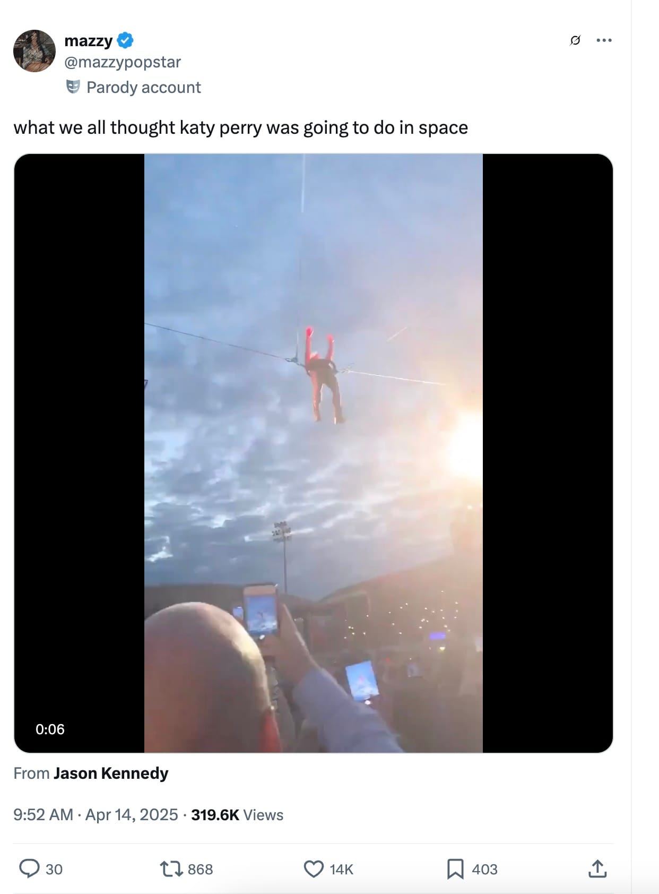Image resolution: width=659 pixels, height=894 pixels.
Task: Like the post with heart icon
Action: click(314, 869)
